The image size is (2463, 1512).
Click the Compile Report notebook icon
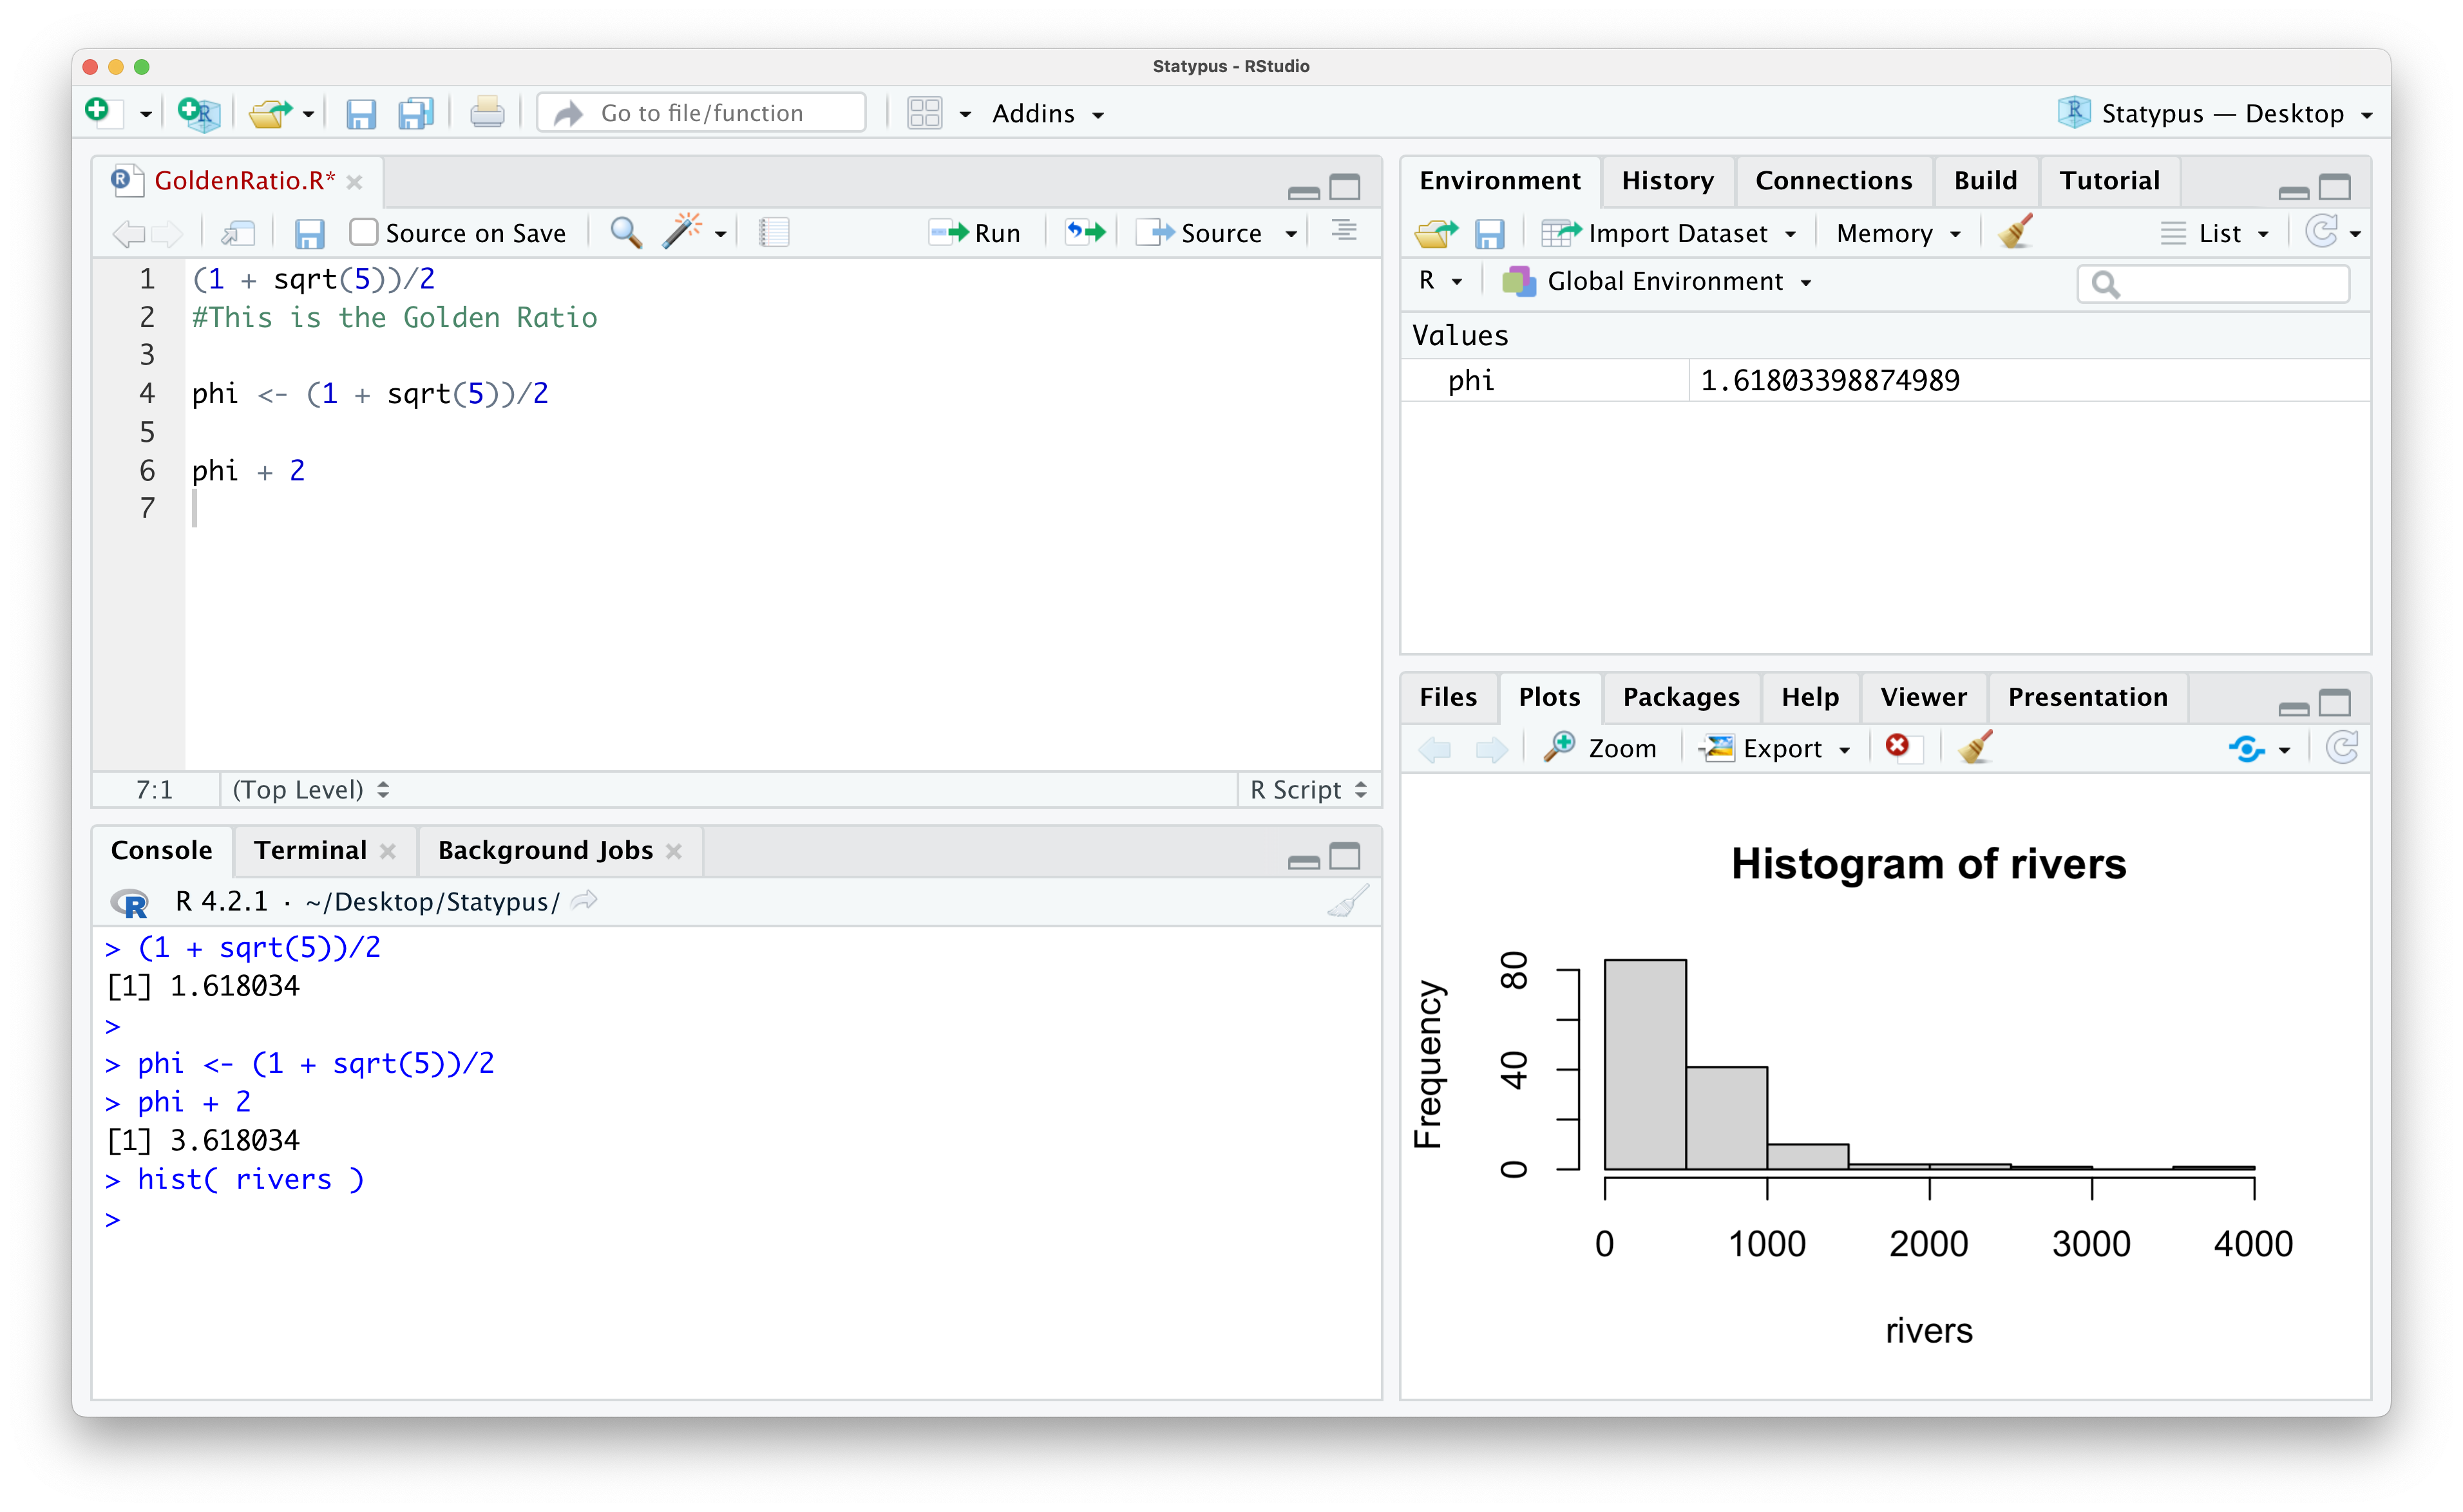coord(773,232)
